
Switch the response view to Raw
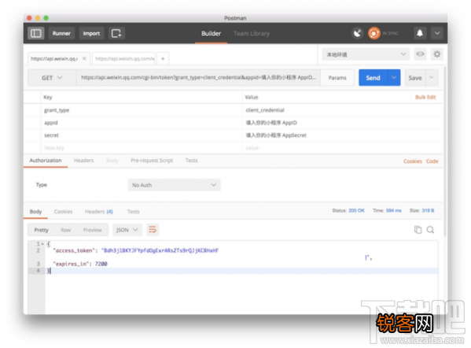(66, 230)
